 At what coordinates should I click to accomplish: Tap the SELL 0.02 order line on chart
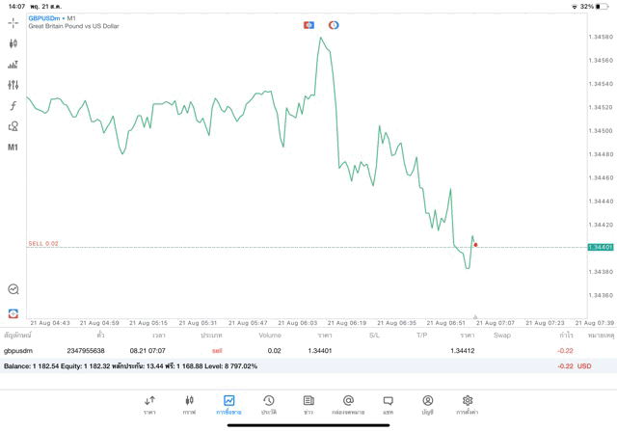point(43,244)
